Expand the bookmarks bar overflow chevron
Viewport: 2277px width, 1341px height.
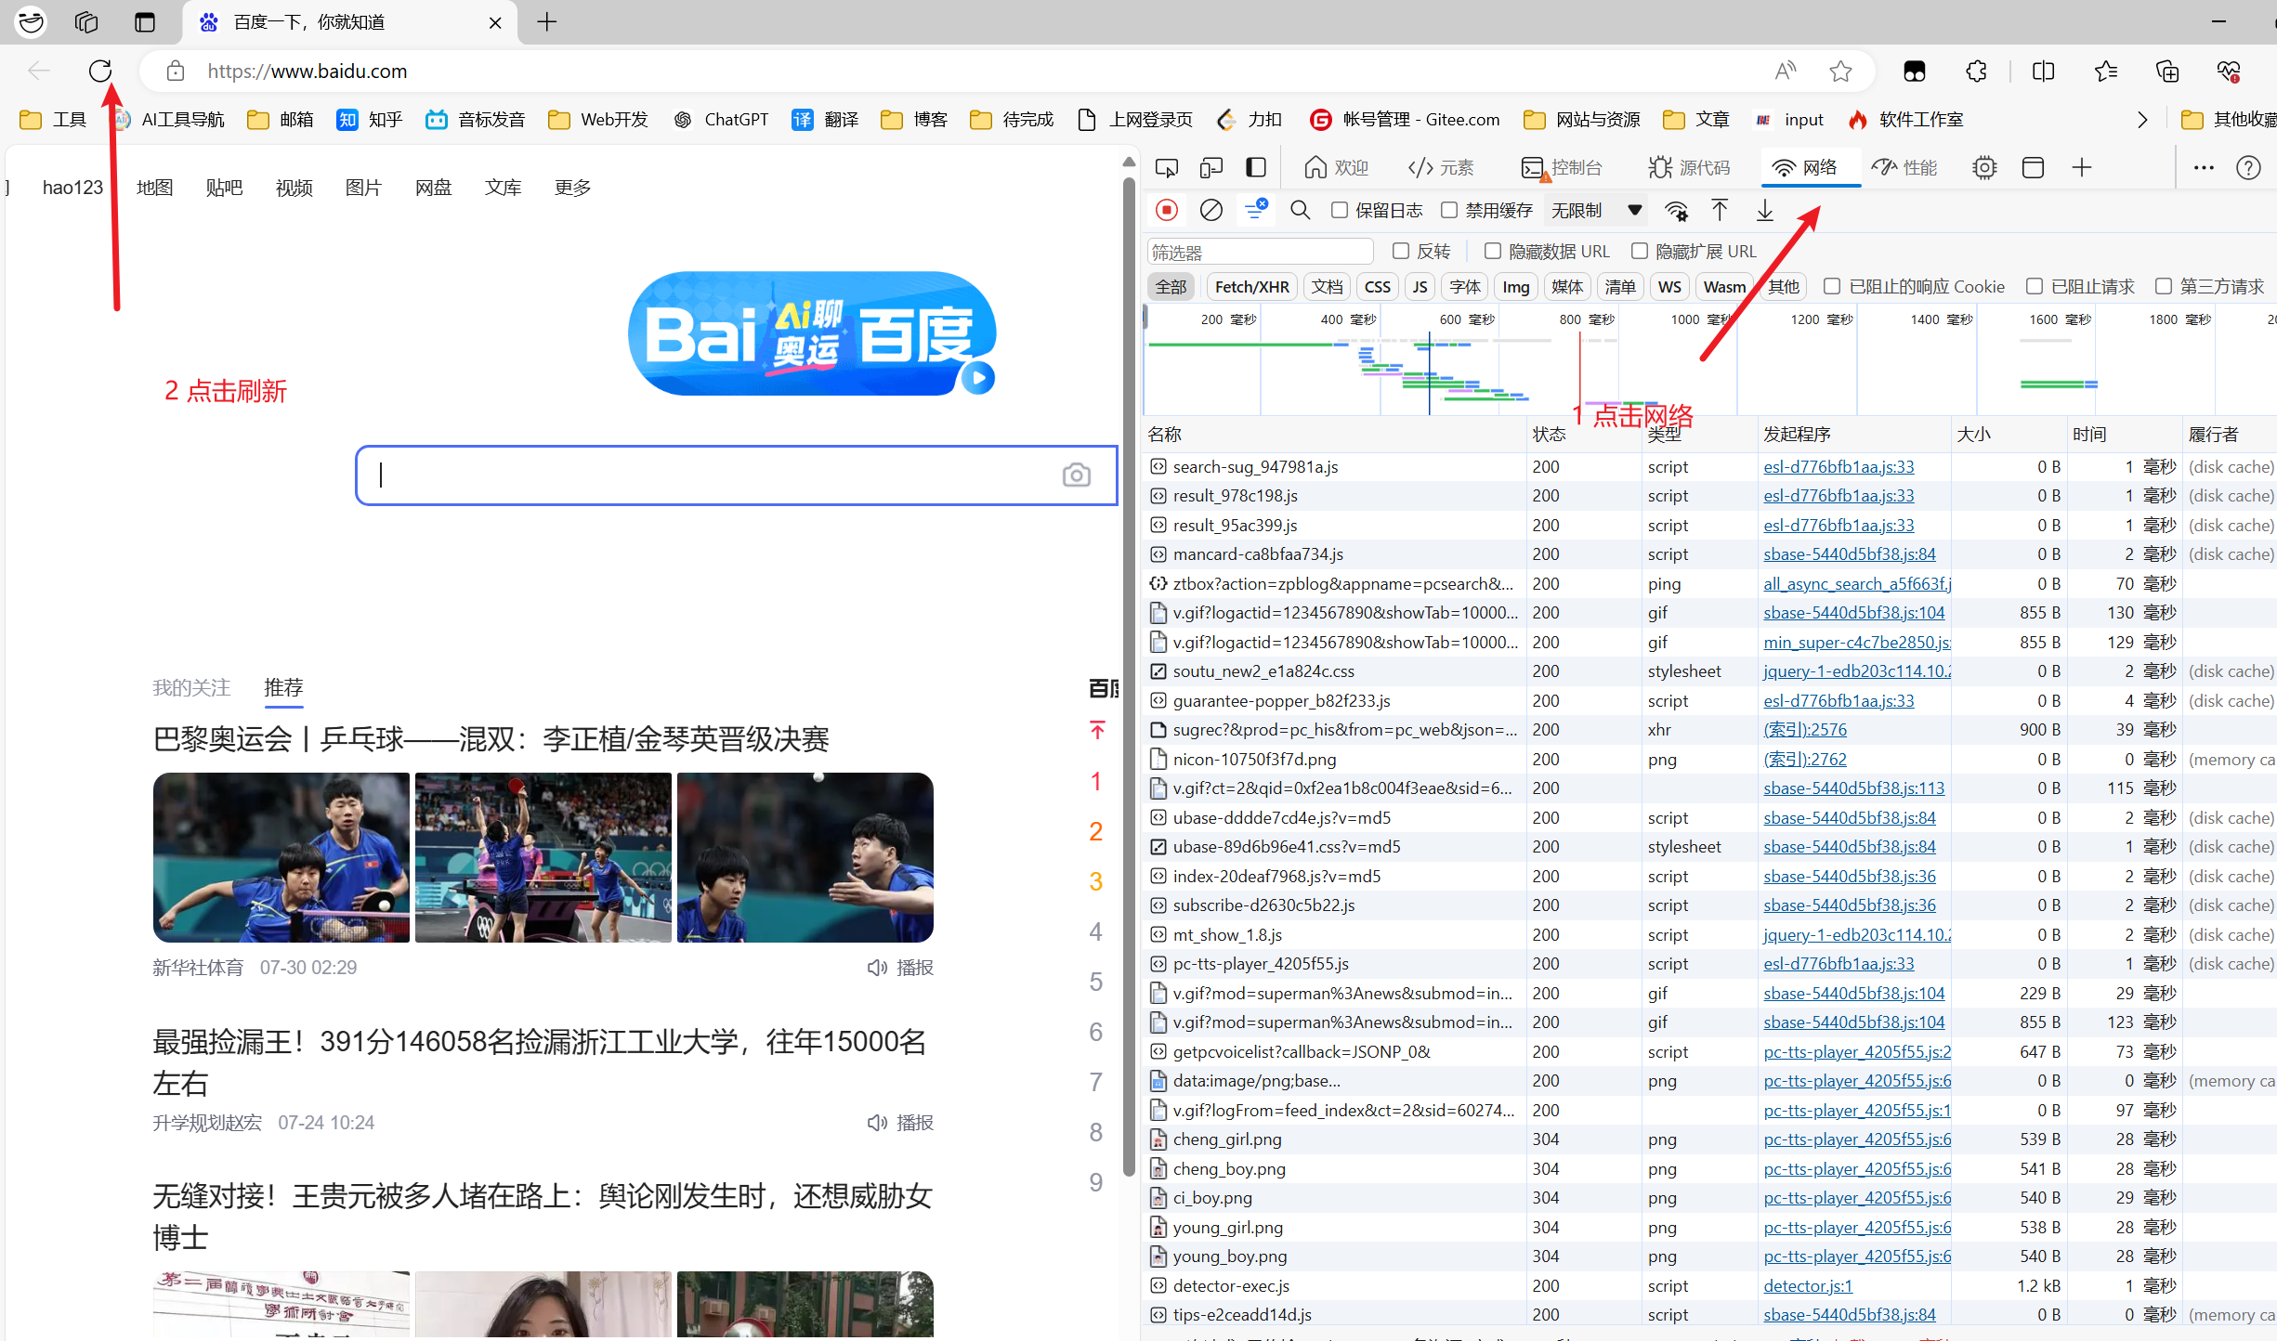point(2142,119)
